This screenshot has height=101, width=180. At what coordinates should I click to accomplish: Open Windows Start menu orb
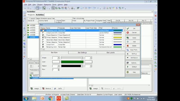pyautogui.click(x=26, y=98)
